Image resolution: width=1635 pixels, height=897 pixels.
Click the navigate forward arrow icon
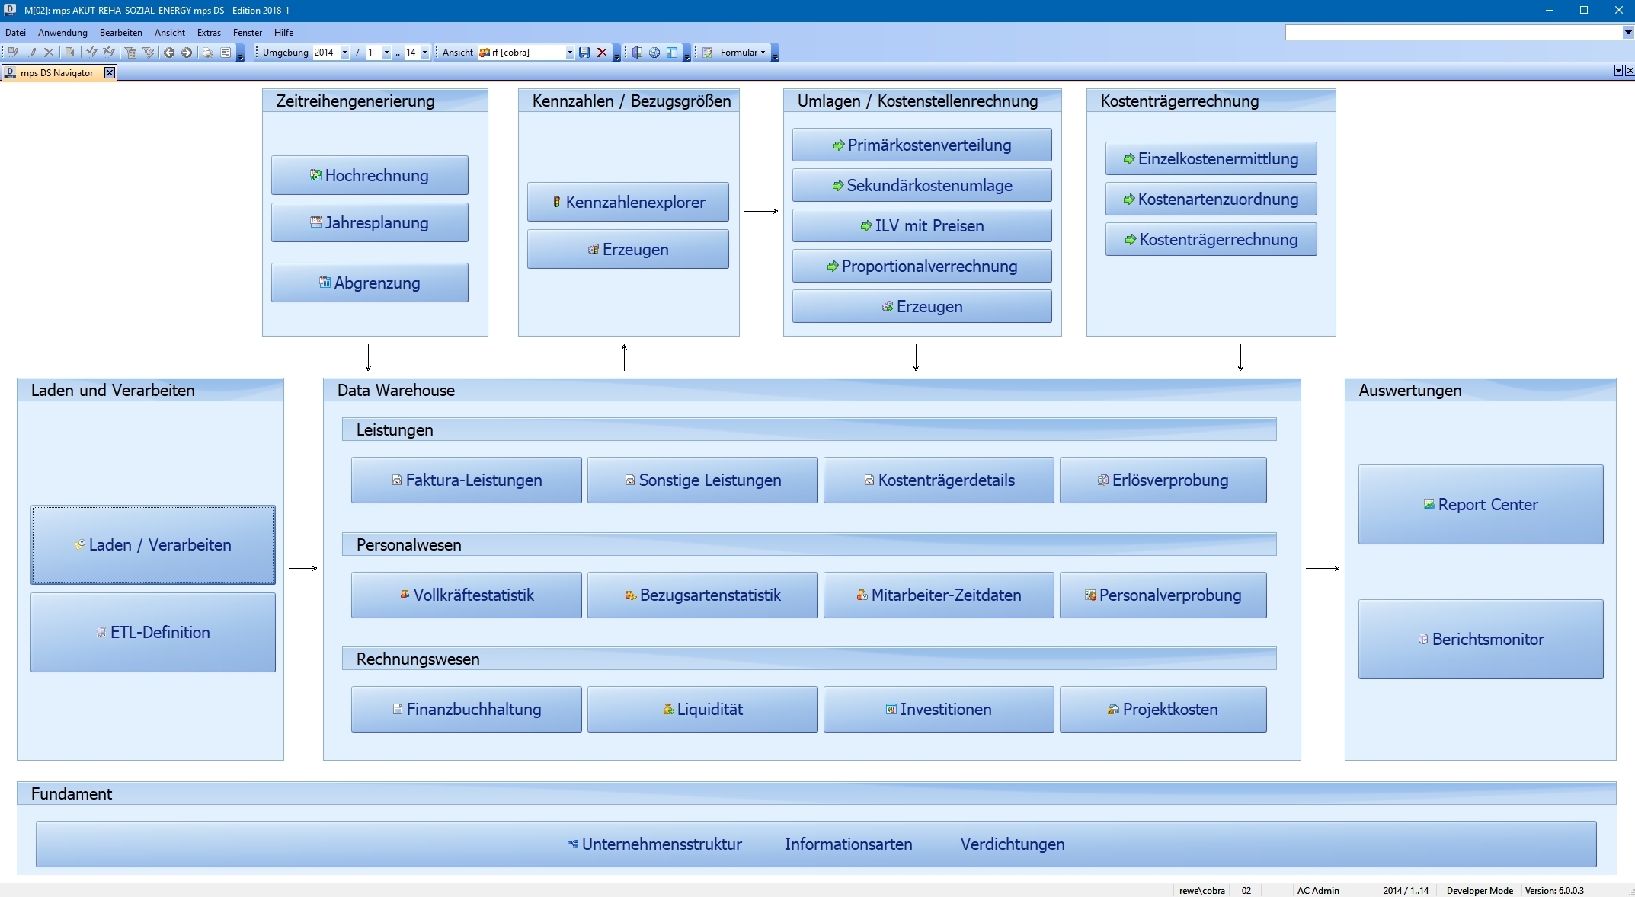(x=186, y=53)
